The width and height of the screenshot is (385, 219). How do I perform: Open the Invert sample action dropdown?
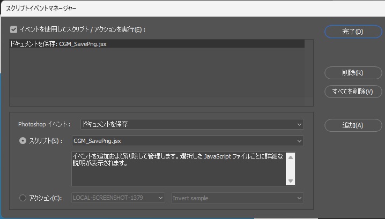coord(238,198)
